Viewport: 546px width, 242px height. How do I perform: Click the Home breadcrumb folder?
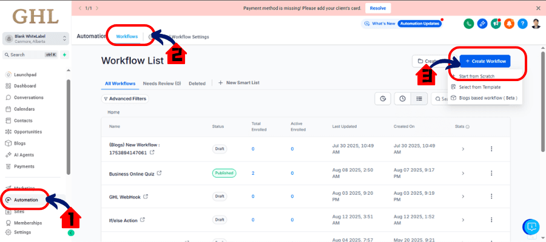pos(113,113)
